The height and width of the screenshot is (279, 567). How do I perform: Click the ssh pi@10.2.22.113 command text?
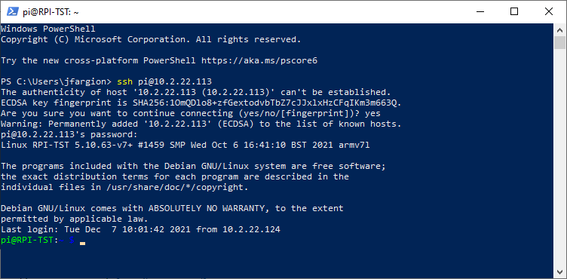[x=164, y=81]
